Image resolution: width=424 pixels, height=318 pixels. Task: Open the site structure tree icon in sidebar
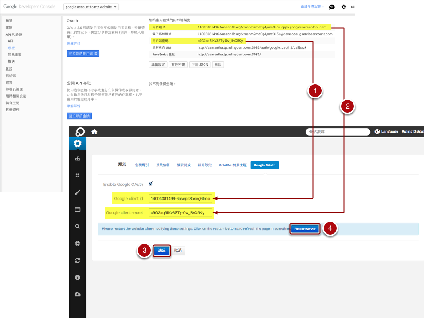coord(78,159)
